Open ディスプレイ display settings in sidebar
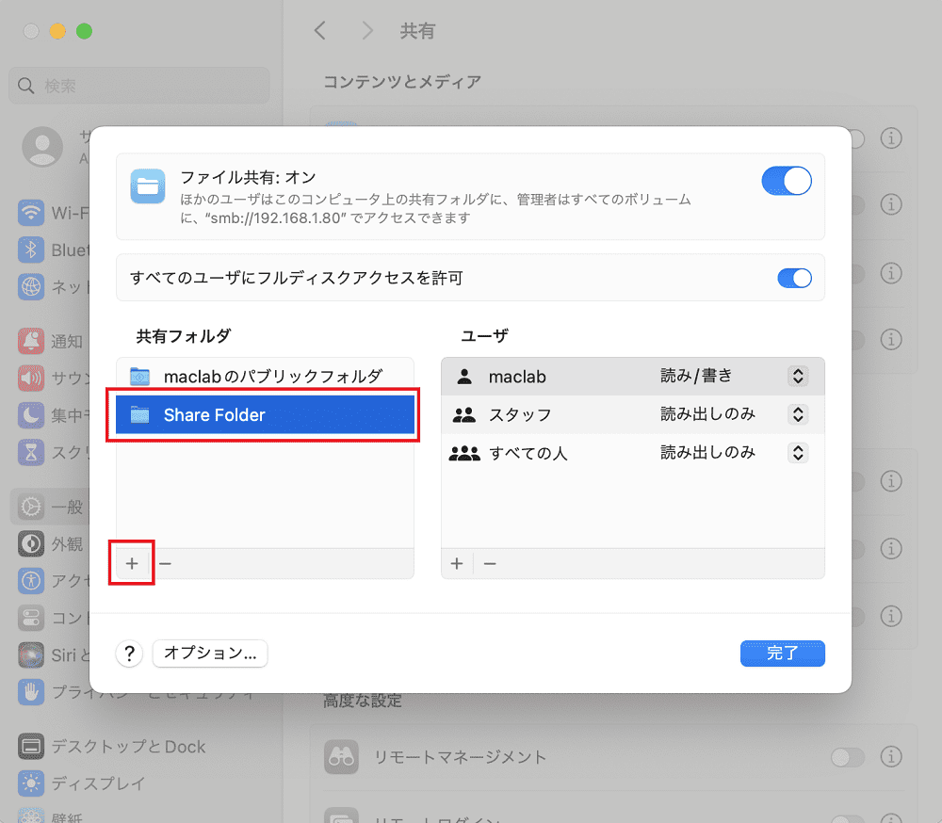Viewport: 942px width, 823px height. (x=82, y=783)
